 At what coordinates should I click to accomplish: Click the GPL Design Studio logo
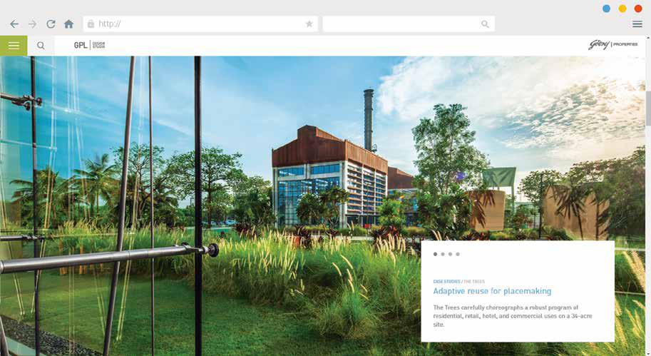point(89,45)
